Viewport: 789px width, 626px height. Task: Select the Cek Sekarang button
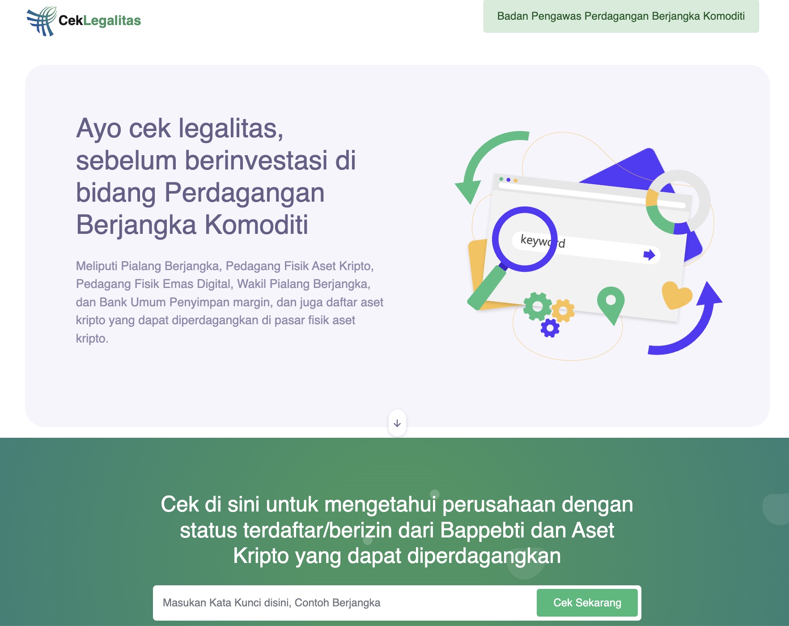(587, 602)
